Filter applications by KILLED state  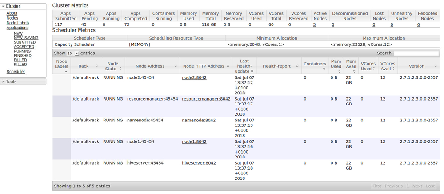(20, 65)
